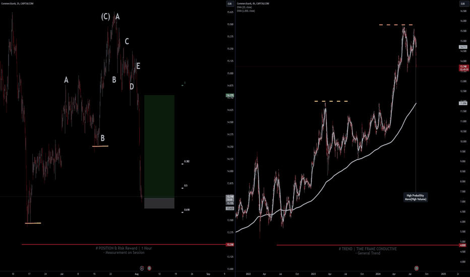Image resolution: width=470 pixels, height=277 pixels.
Task: Click the red horizontal line on the 1h chart
Action: pos(124,245)
